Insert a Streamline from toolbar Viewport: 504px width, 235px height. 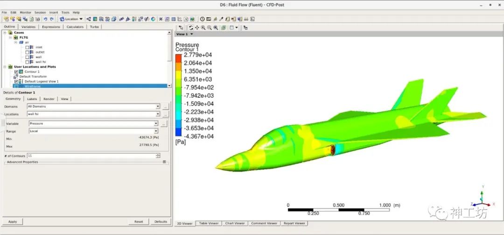point(101,19)
